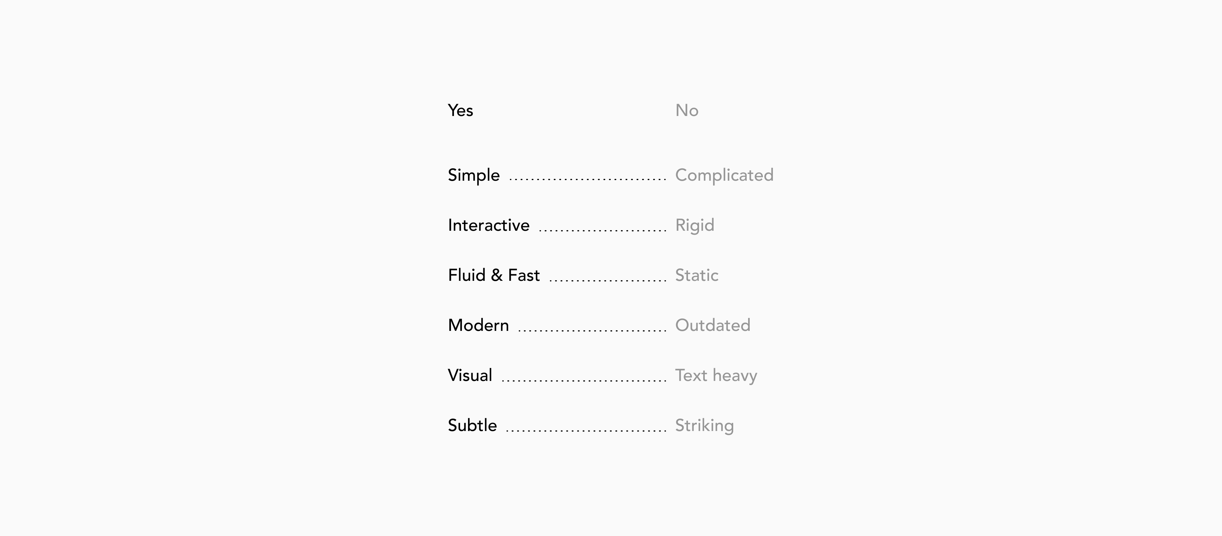This screenshot has width=1222, height=536.
Task: Click the word 'Striking'
Action: [704, 426]
